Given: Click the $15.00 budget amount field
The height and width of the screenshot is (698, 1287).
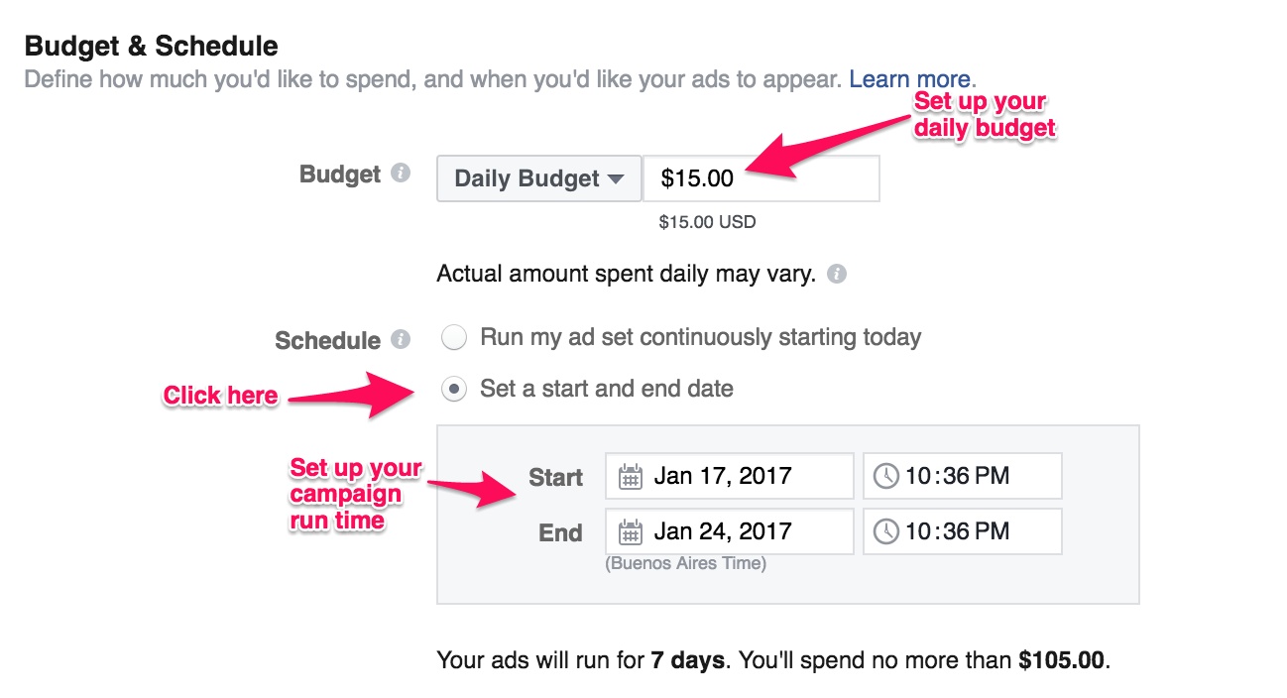Looking at the screenshot, I should [760, 179].
